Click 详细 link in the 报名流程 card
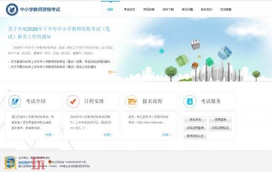This screenshot has height=172, width=272. pos(166,135)
